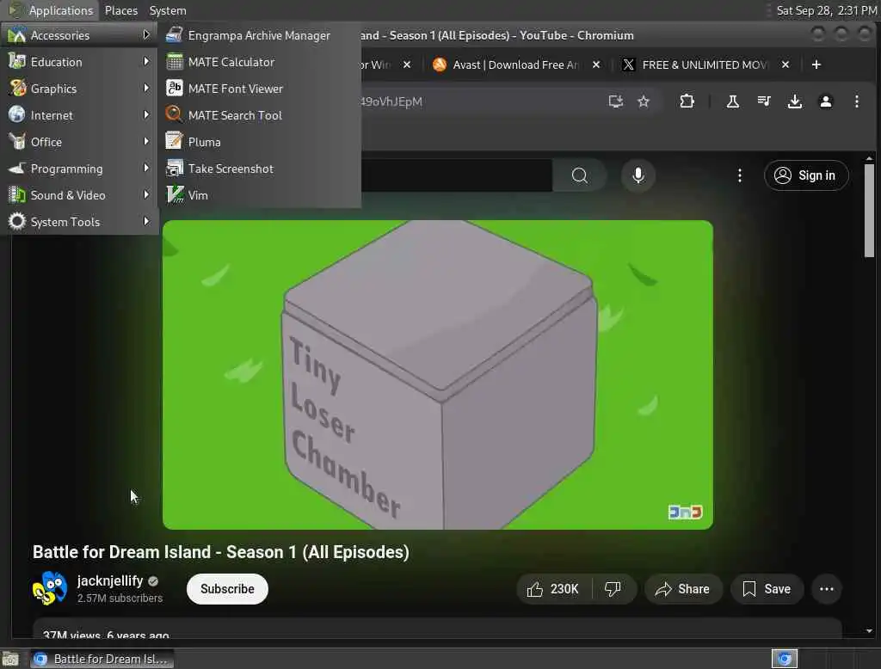881x669 pixels.
Task: Click the Tiny Loser Chamber video player
Action: point(438,375)
